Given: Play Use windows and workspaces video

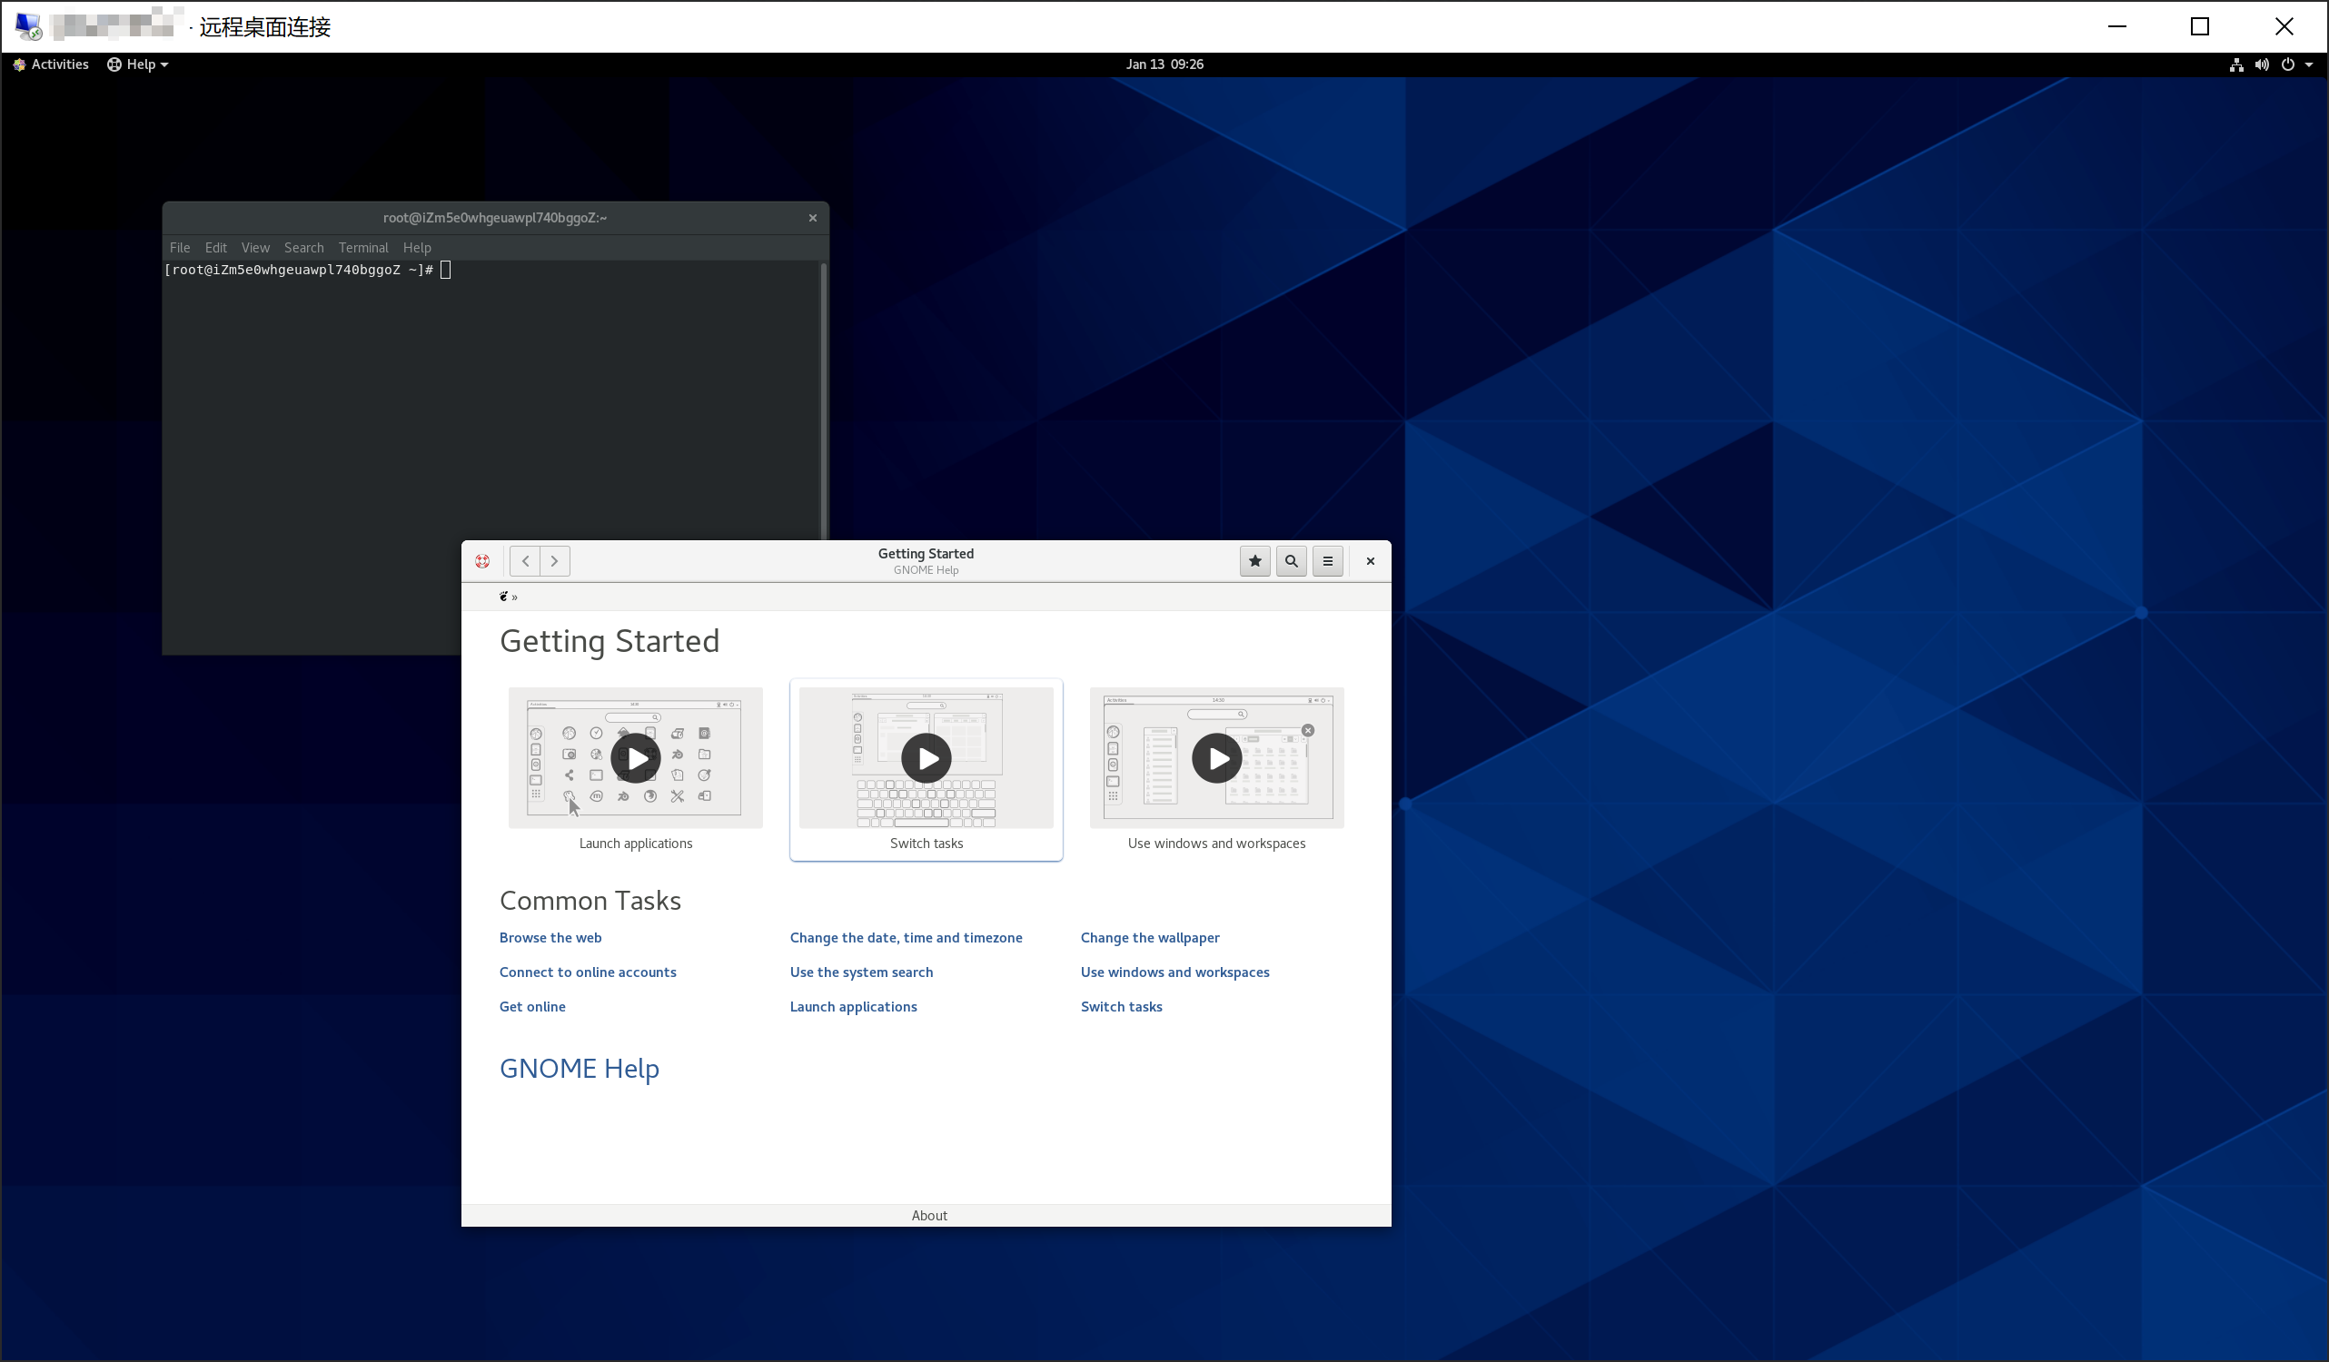Looking at the screenshot, I should [x=1217, y=758].
